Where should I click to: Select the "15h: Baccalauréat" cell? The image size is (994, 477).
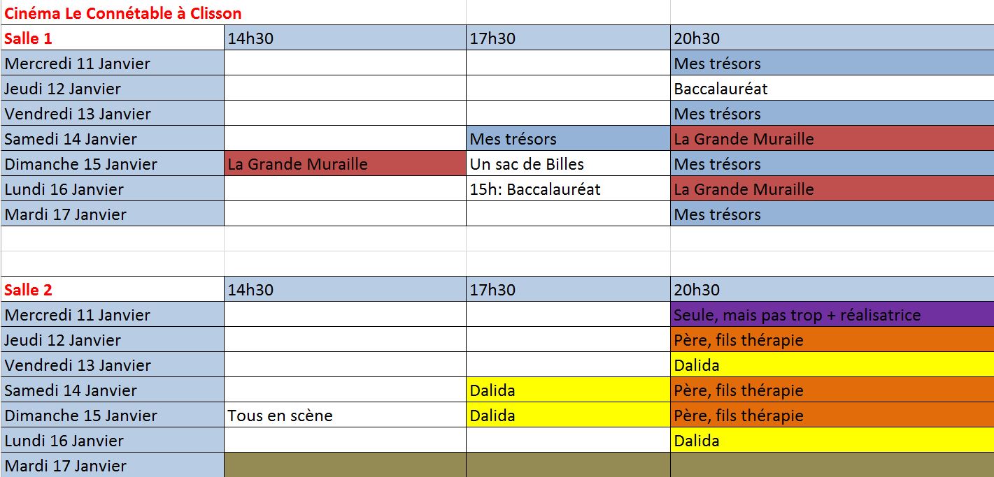tap(567, 189)
